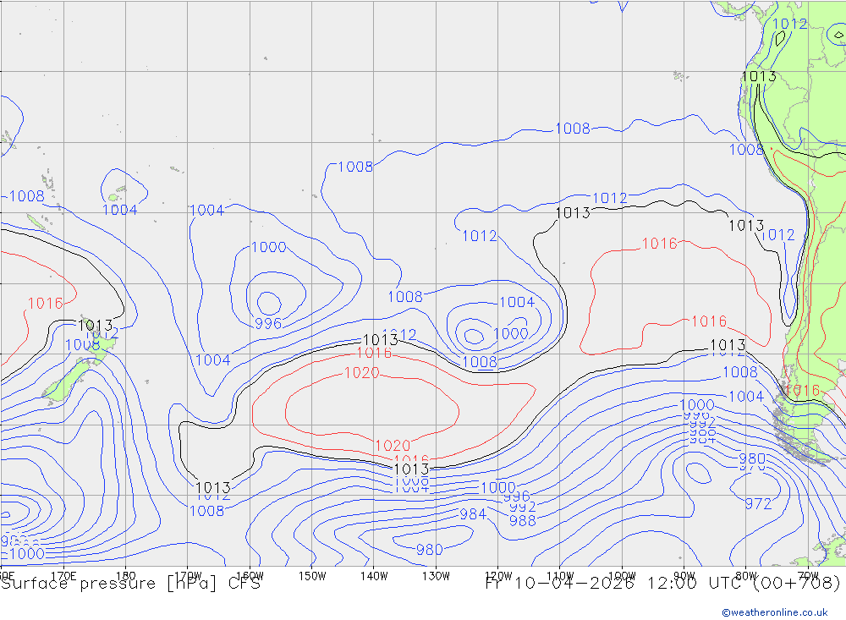Click the "972" isobar label
The image size is (846, 620).
[x=758, y=503]
